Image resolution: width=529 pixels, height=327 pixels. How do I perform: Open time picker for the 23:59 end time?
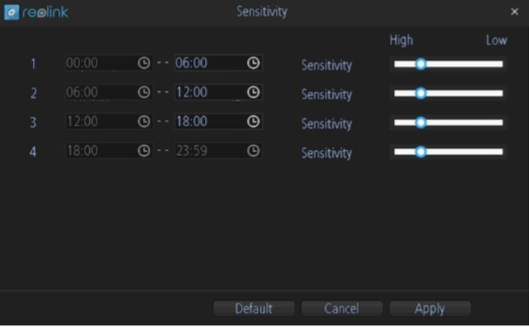[x=253, y=151]
